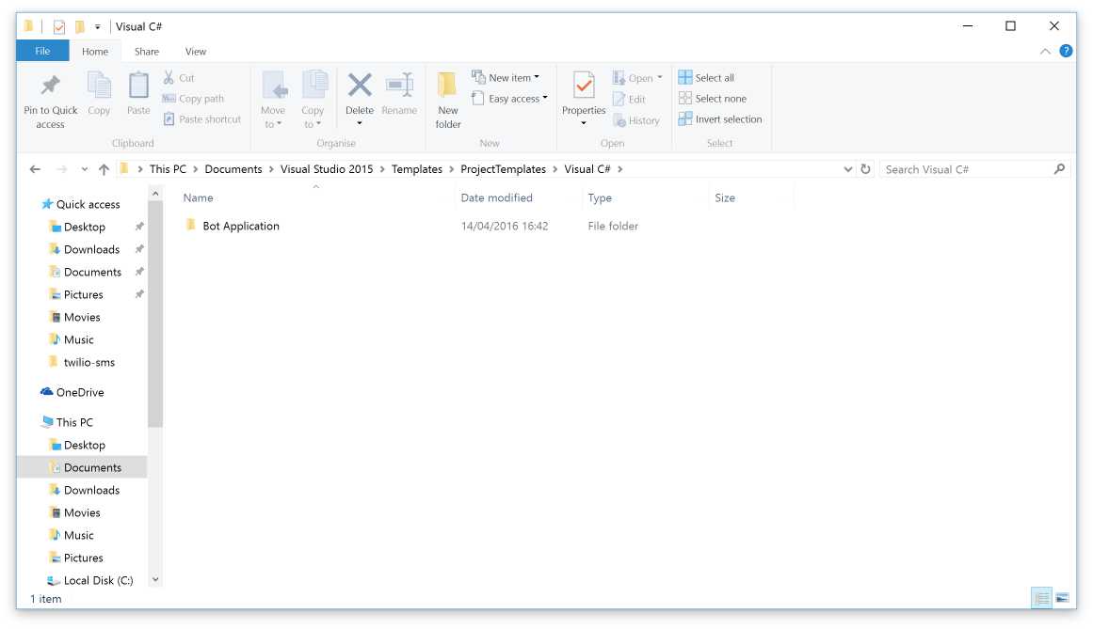Click the Cut scissors icon

[x=169, y=77]
